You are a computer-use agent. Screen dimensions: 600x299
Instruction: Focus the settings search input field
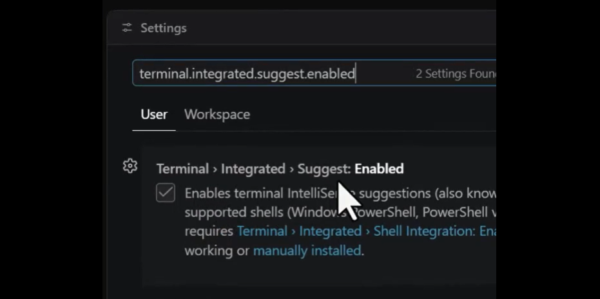pyautogui.click(x=314, y=73)
